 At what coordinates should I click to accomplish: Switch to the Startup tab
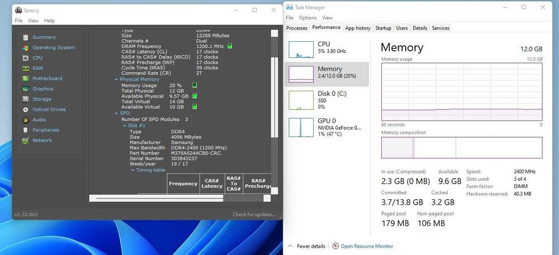pyautogui.click(x=383, y=28)
